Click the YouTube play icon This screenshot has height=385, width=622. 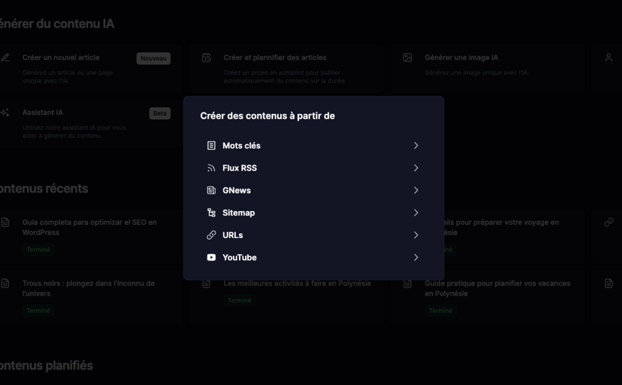211,258
